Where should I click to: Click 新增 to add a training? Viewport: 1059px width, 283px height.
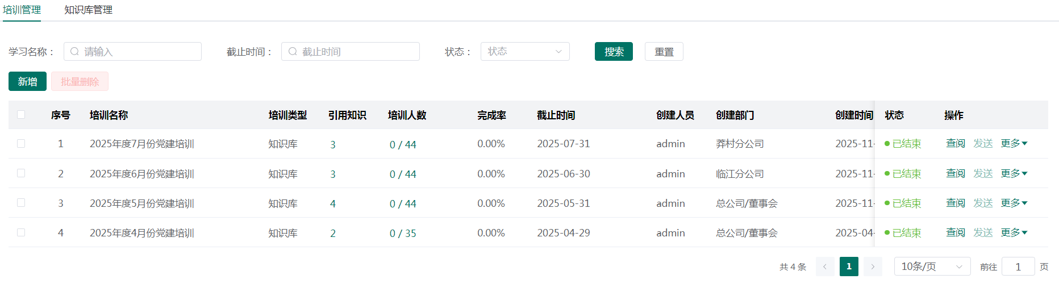pyautogui.click(x=27, y=82)
